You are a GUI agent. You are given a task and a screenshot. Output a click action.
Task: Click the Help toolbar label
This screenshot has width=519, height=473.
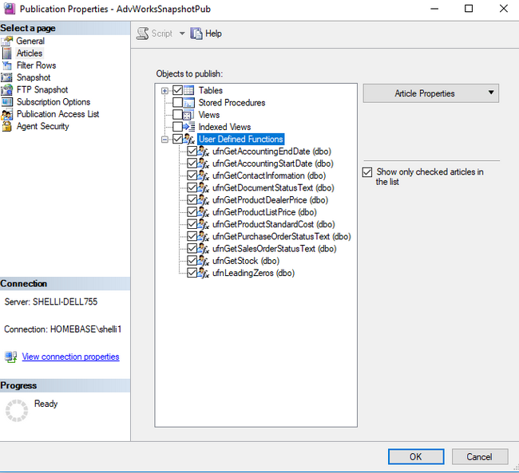click(x=213, y=34)
